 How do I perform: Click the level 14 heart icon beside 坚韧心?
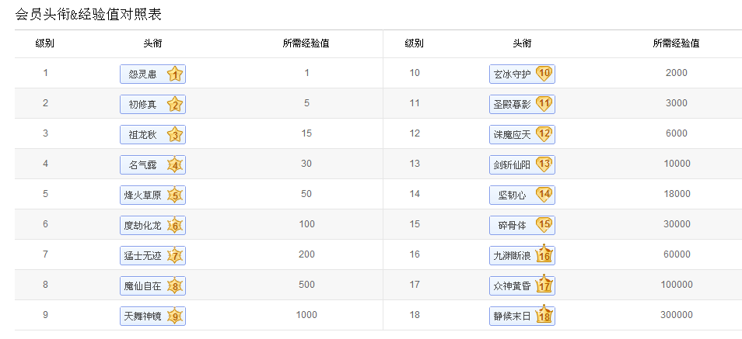click(544, 195)
